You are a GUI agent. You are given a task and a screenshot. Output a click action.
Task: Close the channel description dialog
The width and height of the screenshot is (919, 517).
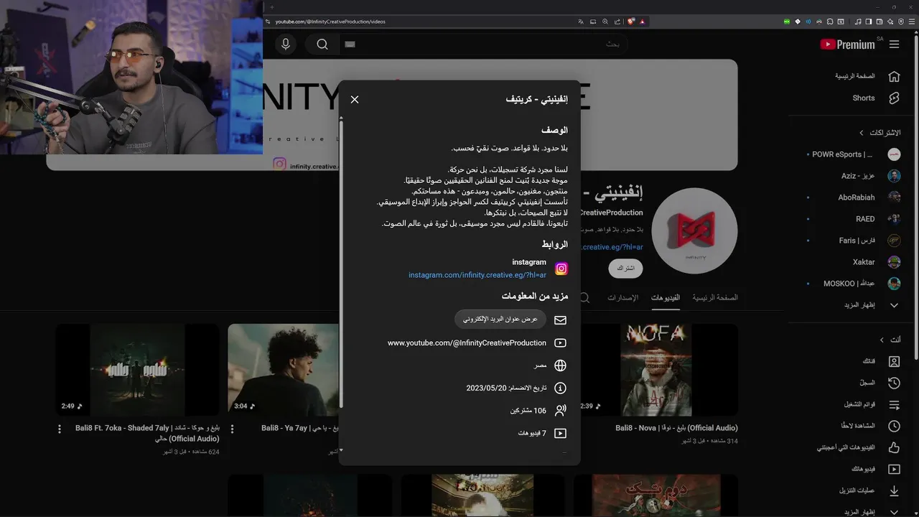[x=355, y=100]
